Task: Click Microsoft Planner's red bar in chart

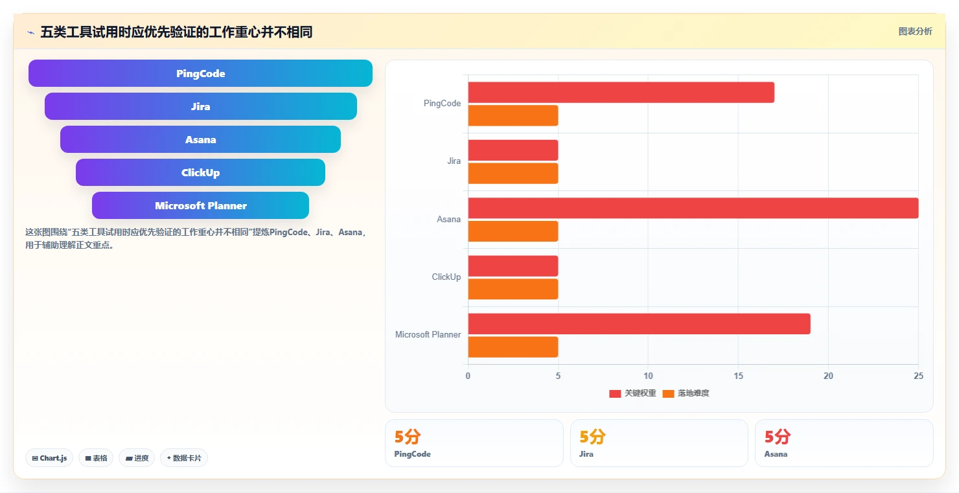Action: pos(639,324)
